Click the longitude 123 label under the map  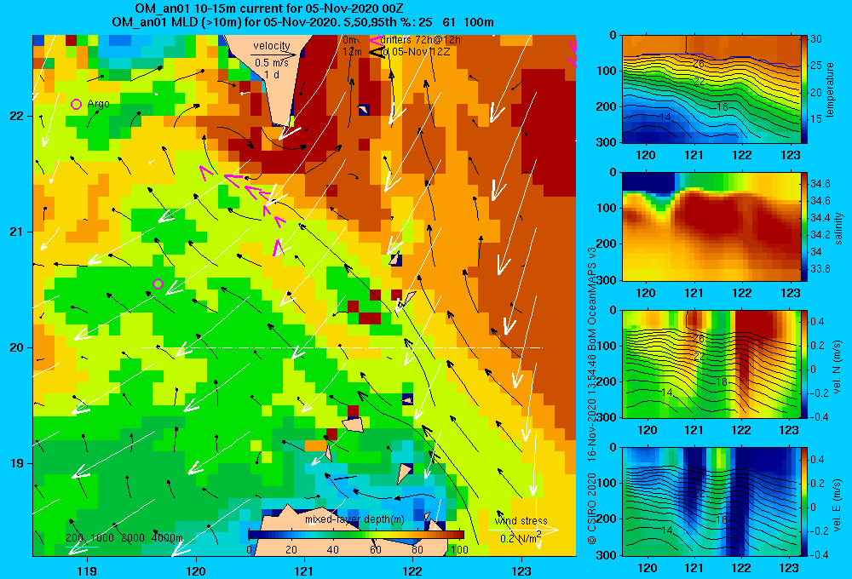pos(521,570)
